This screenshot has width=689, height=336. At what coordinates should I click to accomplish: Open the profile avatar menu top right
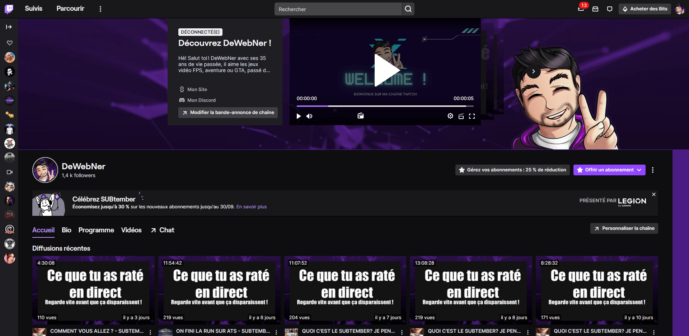(679, 9)
